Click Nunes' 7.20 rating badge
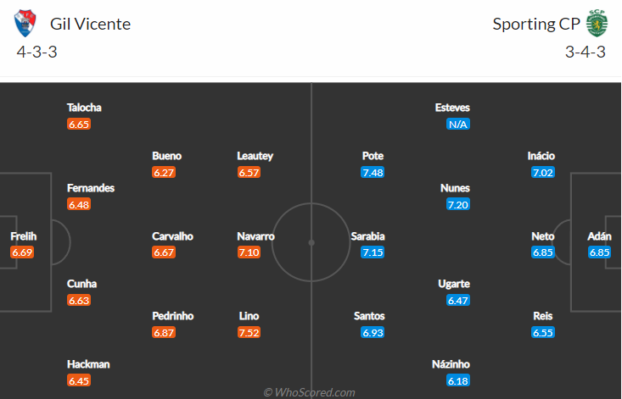This screenshot has width=622, height=399. [x=458, y=204]
